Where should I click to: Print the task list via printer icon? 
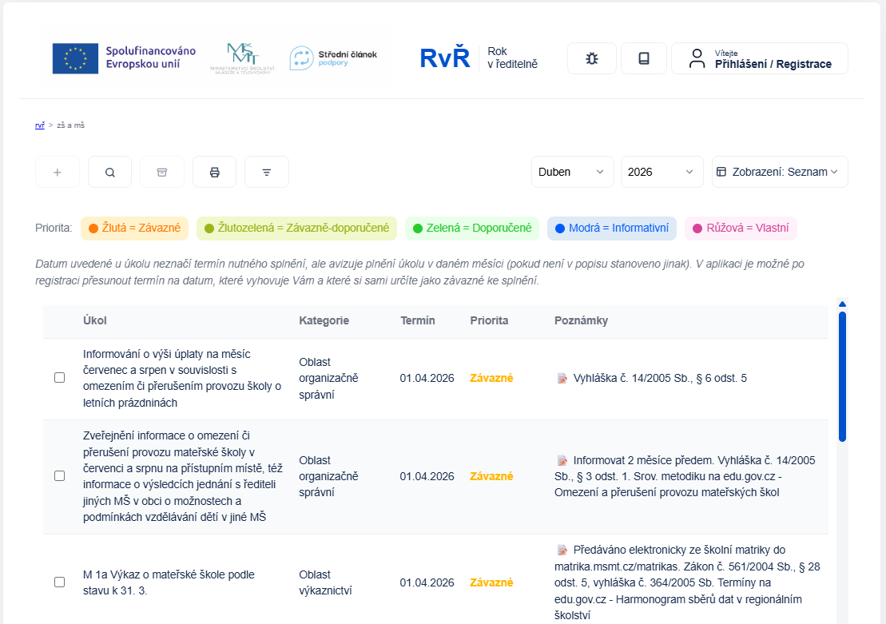214,172
